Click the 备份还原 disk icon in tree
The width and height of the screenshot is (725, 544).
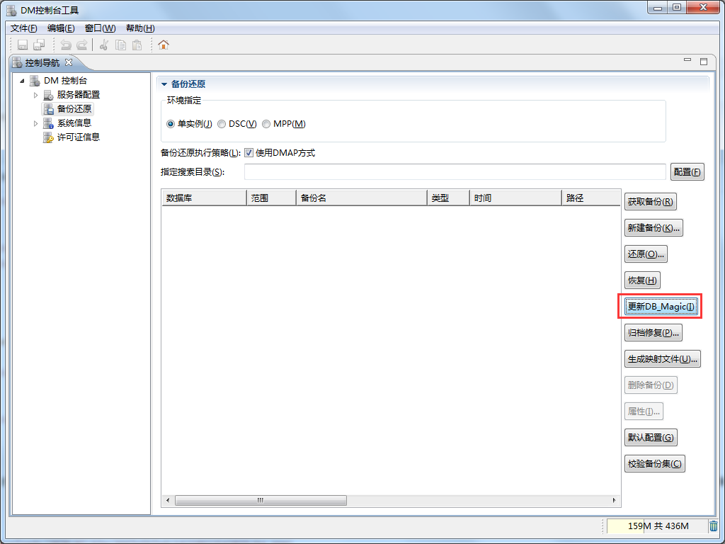(x=48, y=109)
